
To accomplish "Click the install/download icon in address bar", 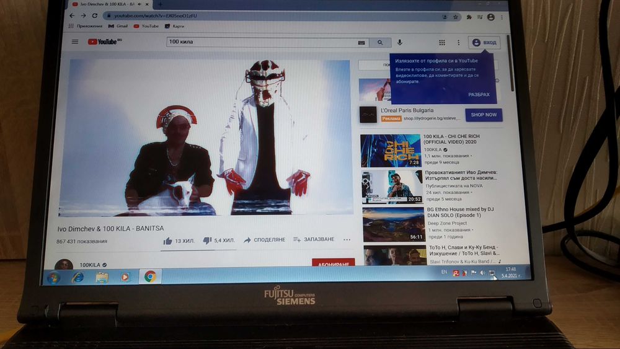I will tap(445, 17).
